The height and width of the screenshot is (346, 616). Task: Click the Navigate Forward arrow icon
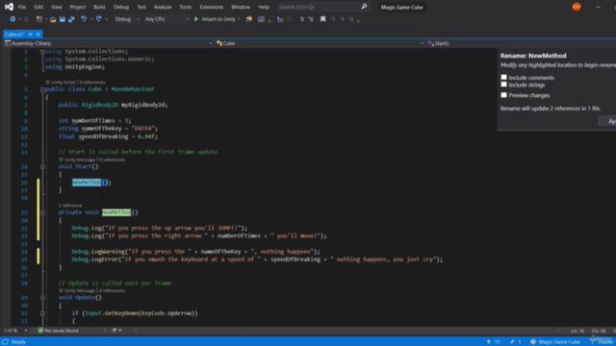27,19
